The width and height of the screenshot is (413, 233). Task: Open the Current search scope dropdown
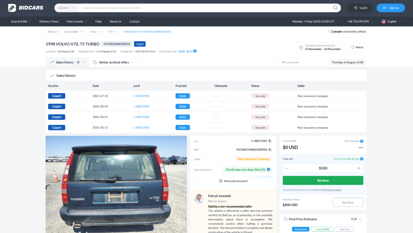66,8
